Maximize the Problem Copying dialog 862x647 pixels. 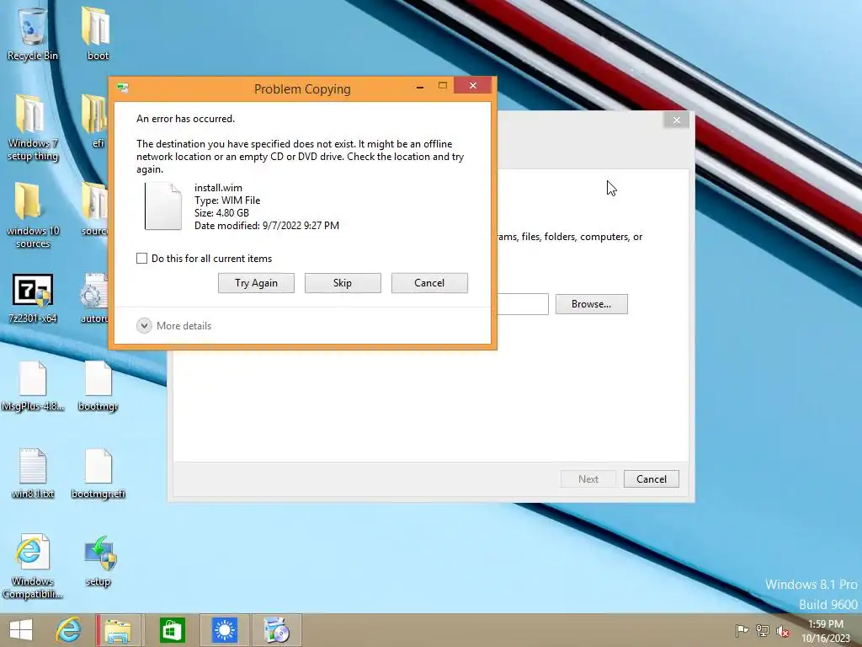pyautogui.click(x=443, y=86)
